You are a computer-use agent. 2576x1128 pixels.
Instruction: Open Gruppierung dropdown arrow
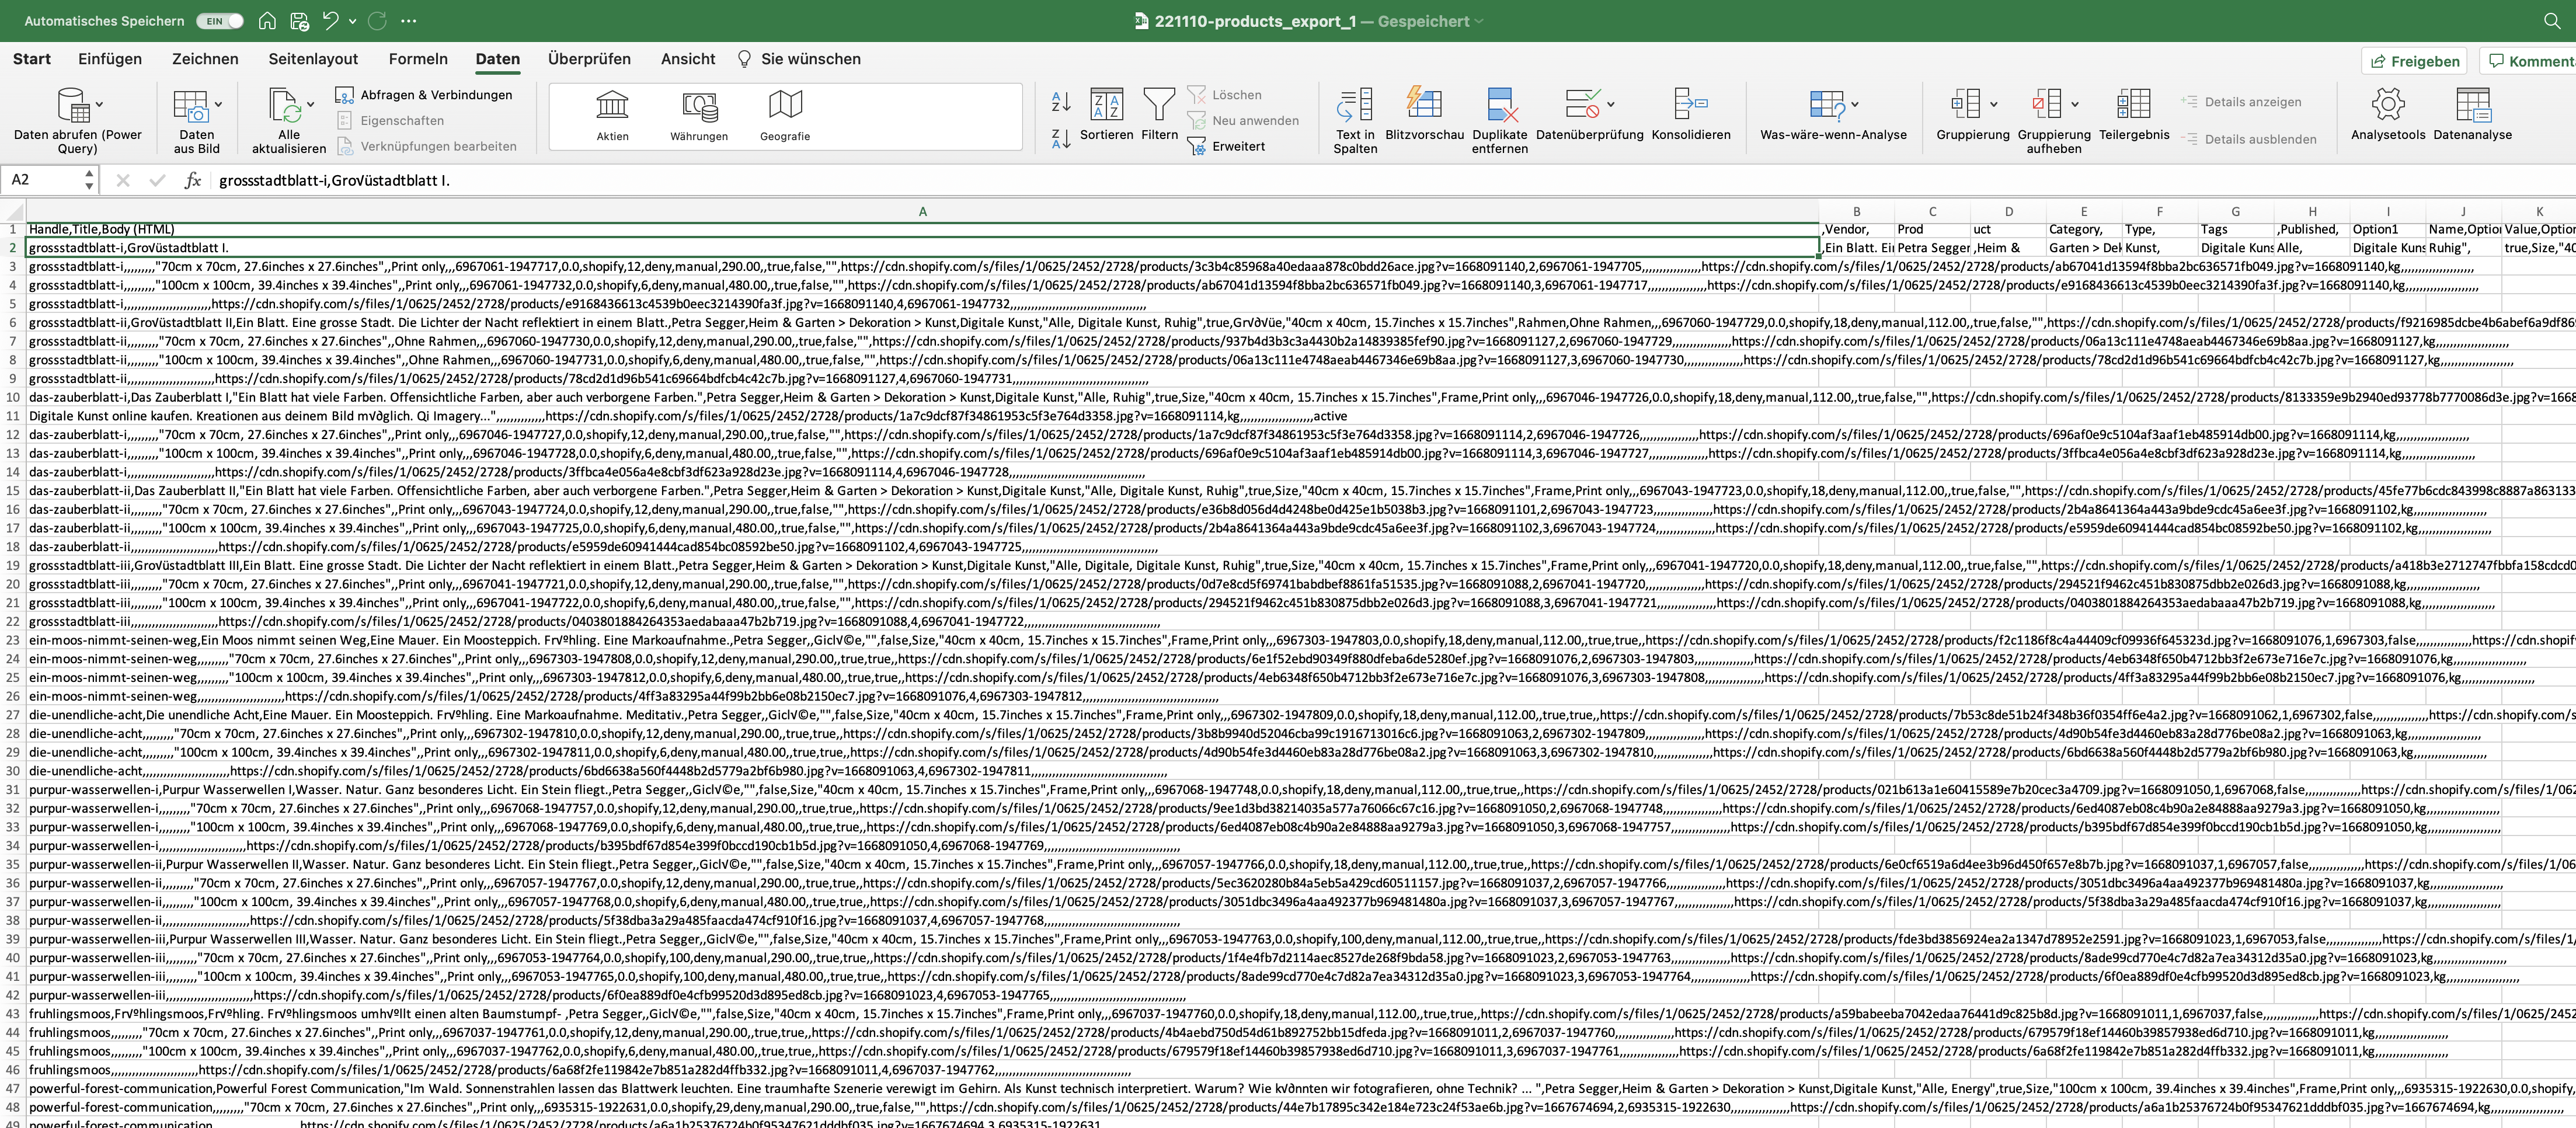click(1993, 104)
